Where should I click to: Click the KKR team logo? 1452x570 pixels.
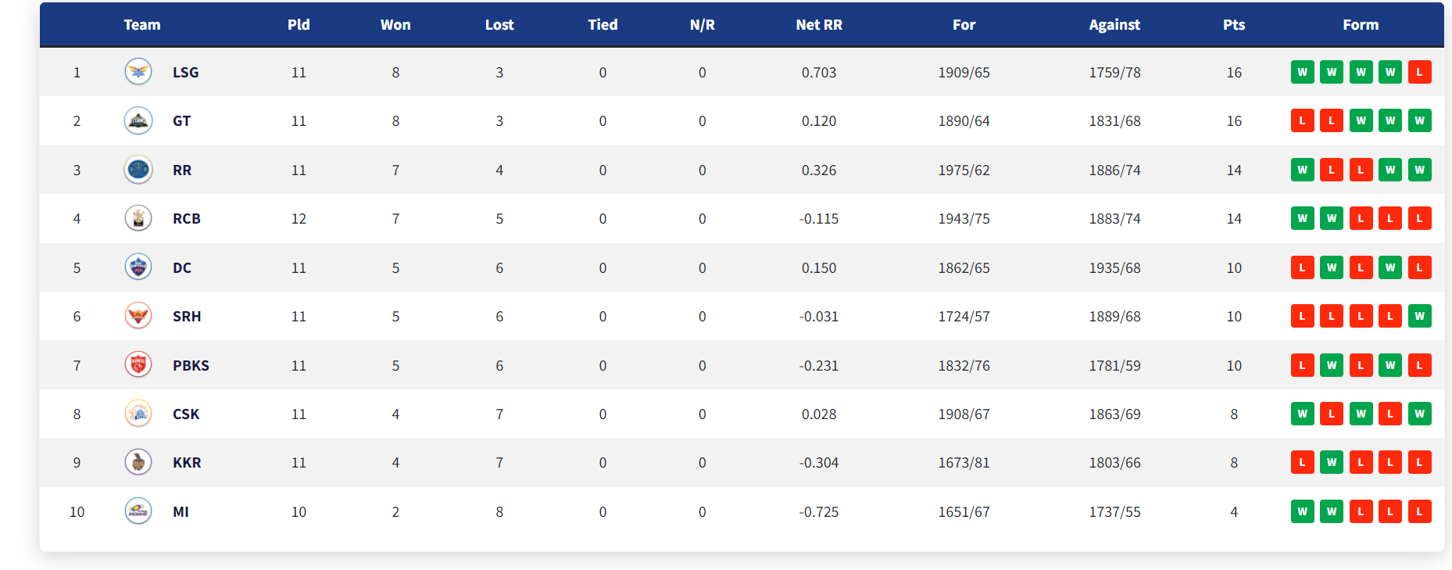click(138, 462)
